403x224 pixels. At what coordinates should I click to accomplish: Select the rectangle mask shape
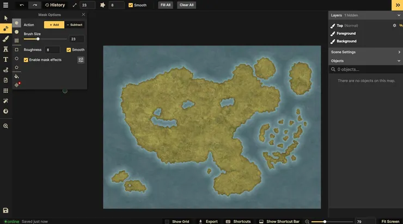point(16,50)
